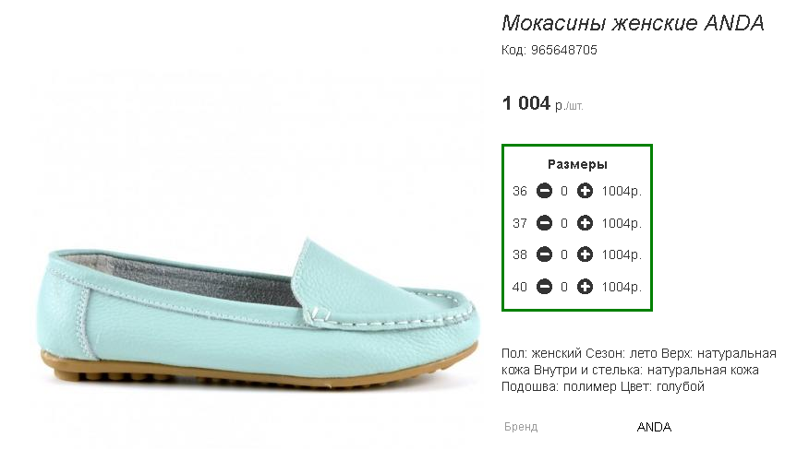This screenshot has height=449, width=797.
Task: Click the size 38 quantity value
Action: pyautogui.click(x=564, y=254)
